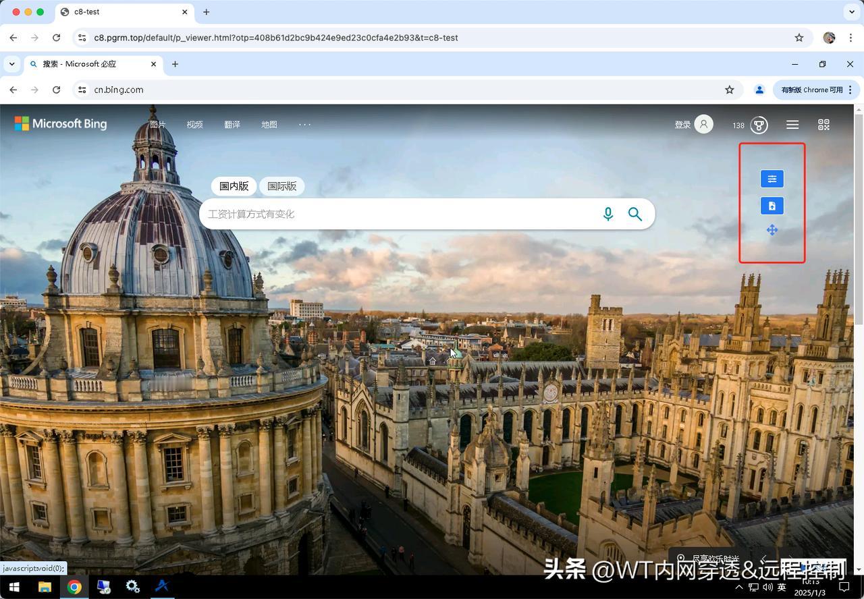Open the outer browser profile avatar
864x599 pixels.
(x=830, y=38)
